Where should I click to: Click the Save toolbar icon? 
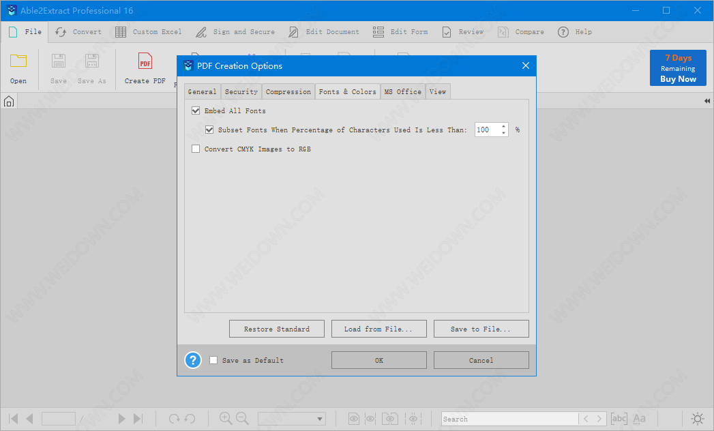[58, 61]
